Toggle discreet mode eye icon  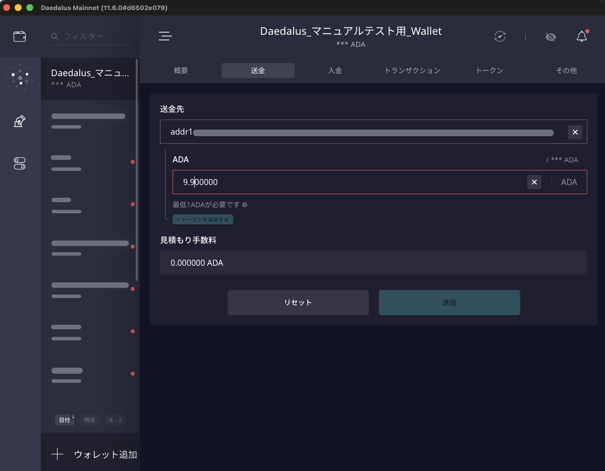(551, 37)
